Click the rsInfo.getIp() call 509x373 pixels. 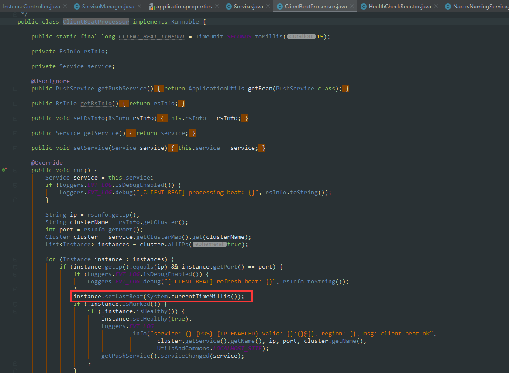pyautogui.click(x=113, y=215)
